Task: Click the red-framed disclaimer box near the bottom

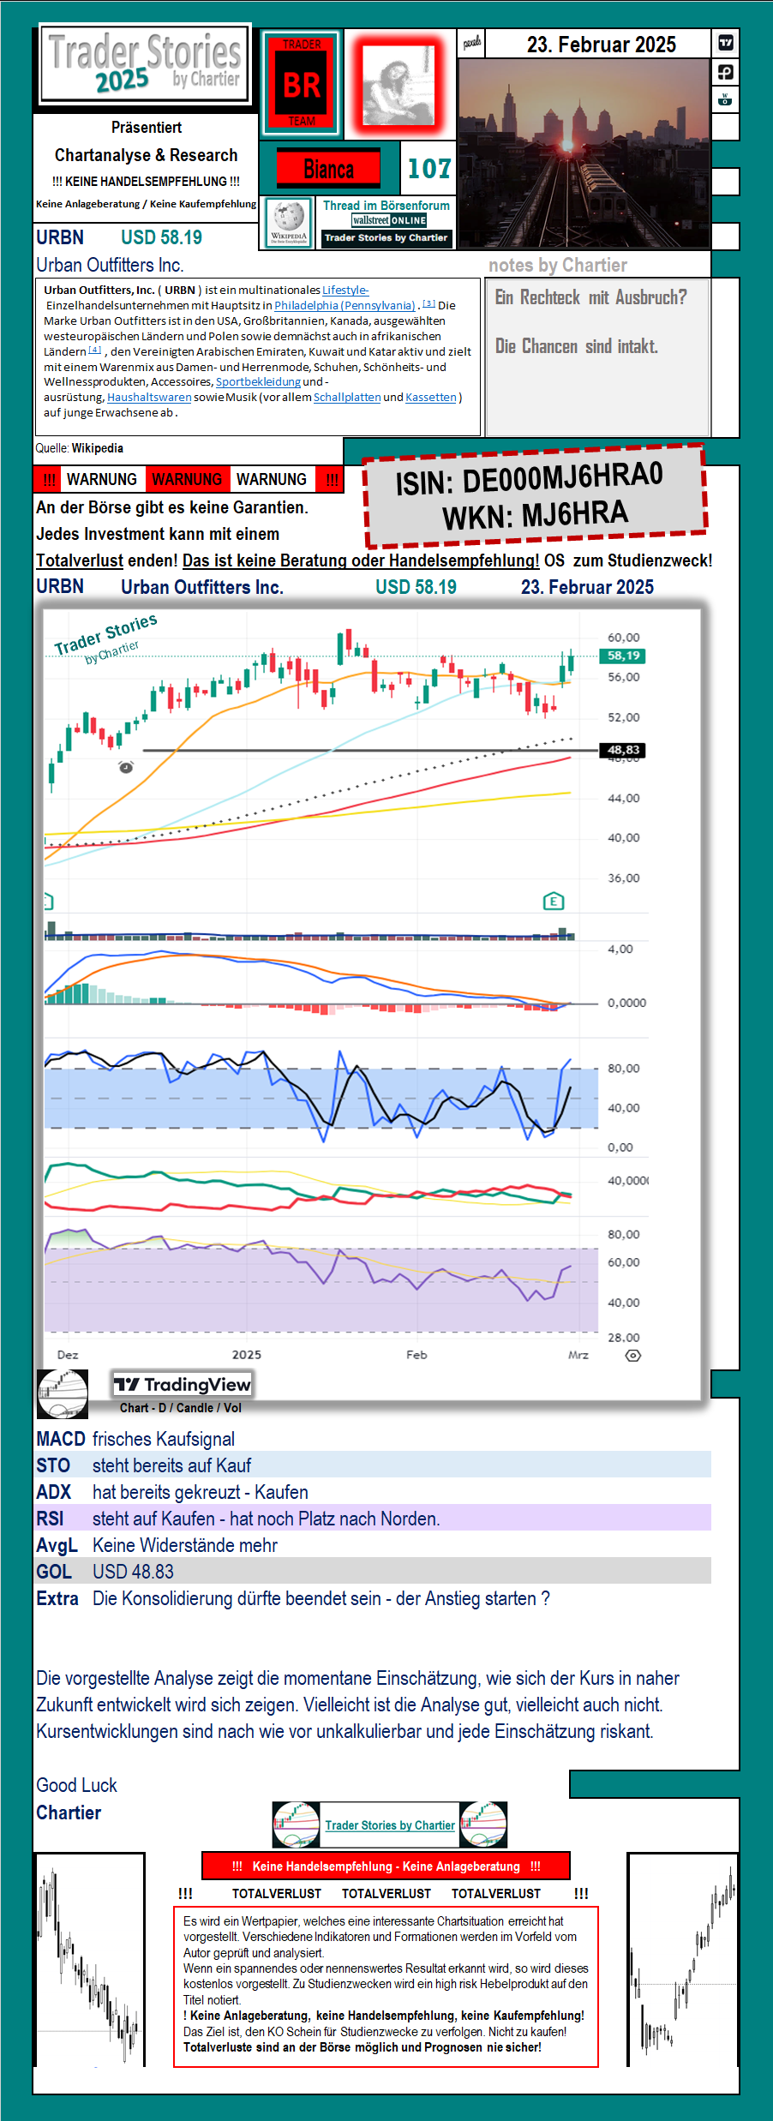Action: [386, 1986]
